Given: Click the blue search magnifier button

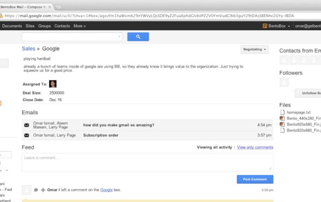Looking at the screenshot, I should point(138,37).
